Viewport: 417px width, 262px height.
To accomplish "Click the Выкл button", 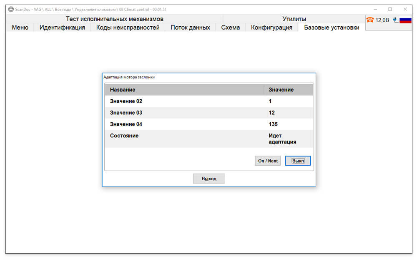I will [x=298, y=161].
